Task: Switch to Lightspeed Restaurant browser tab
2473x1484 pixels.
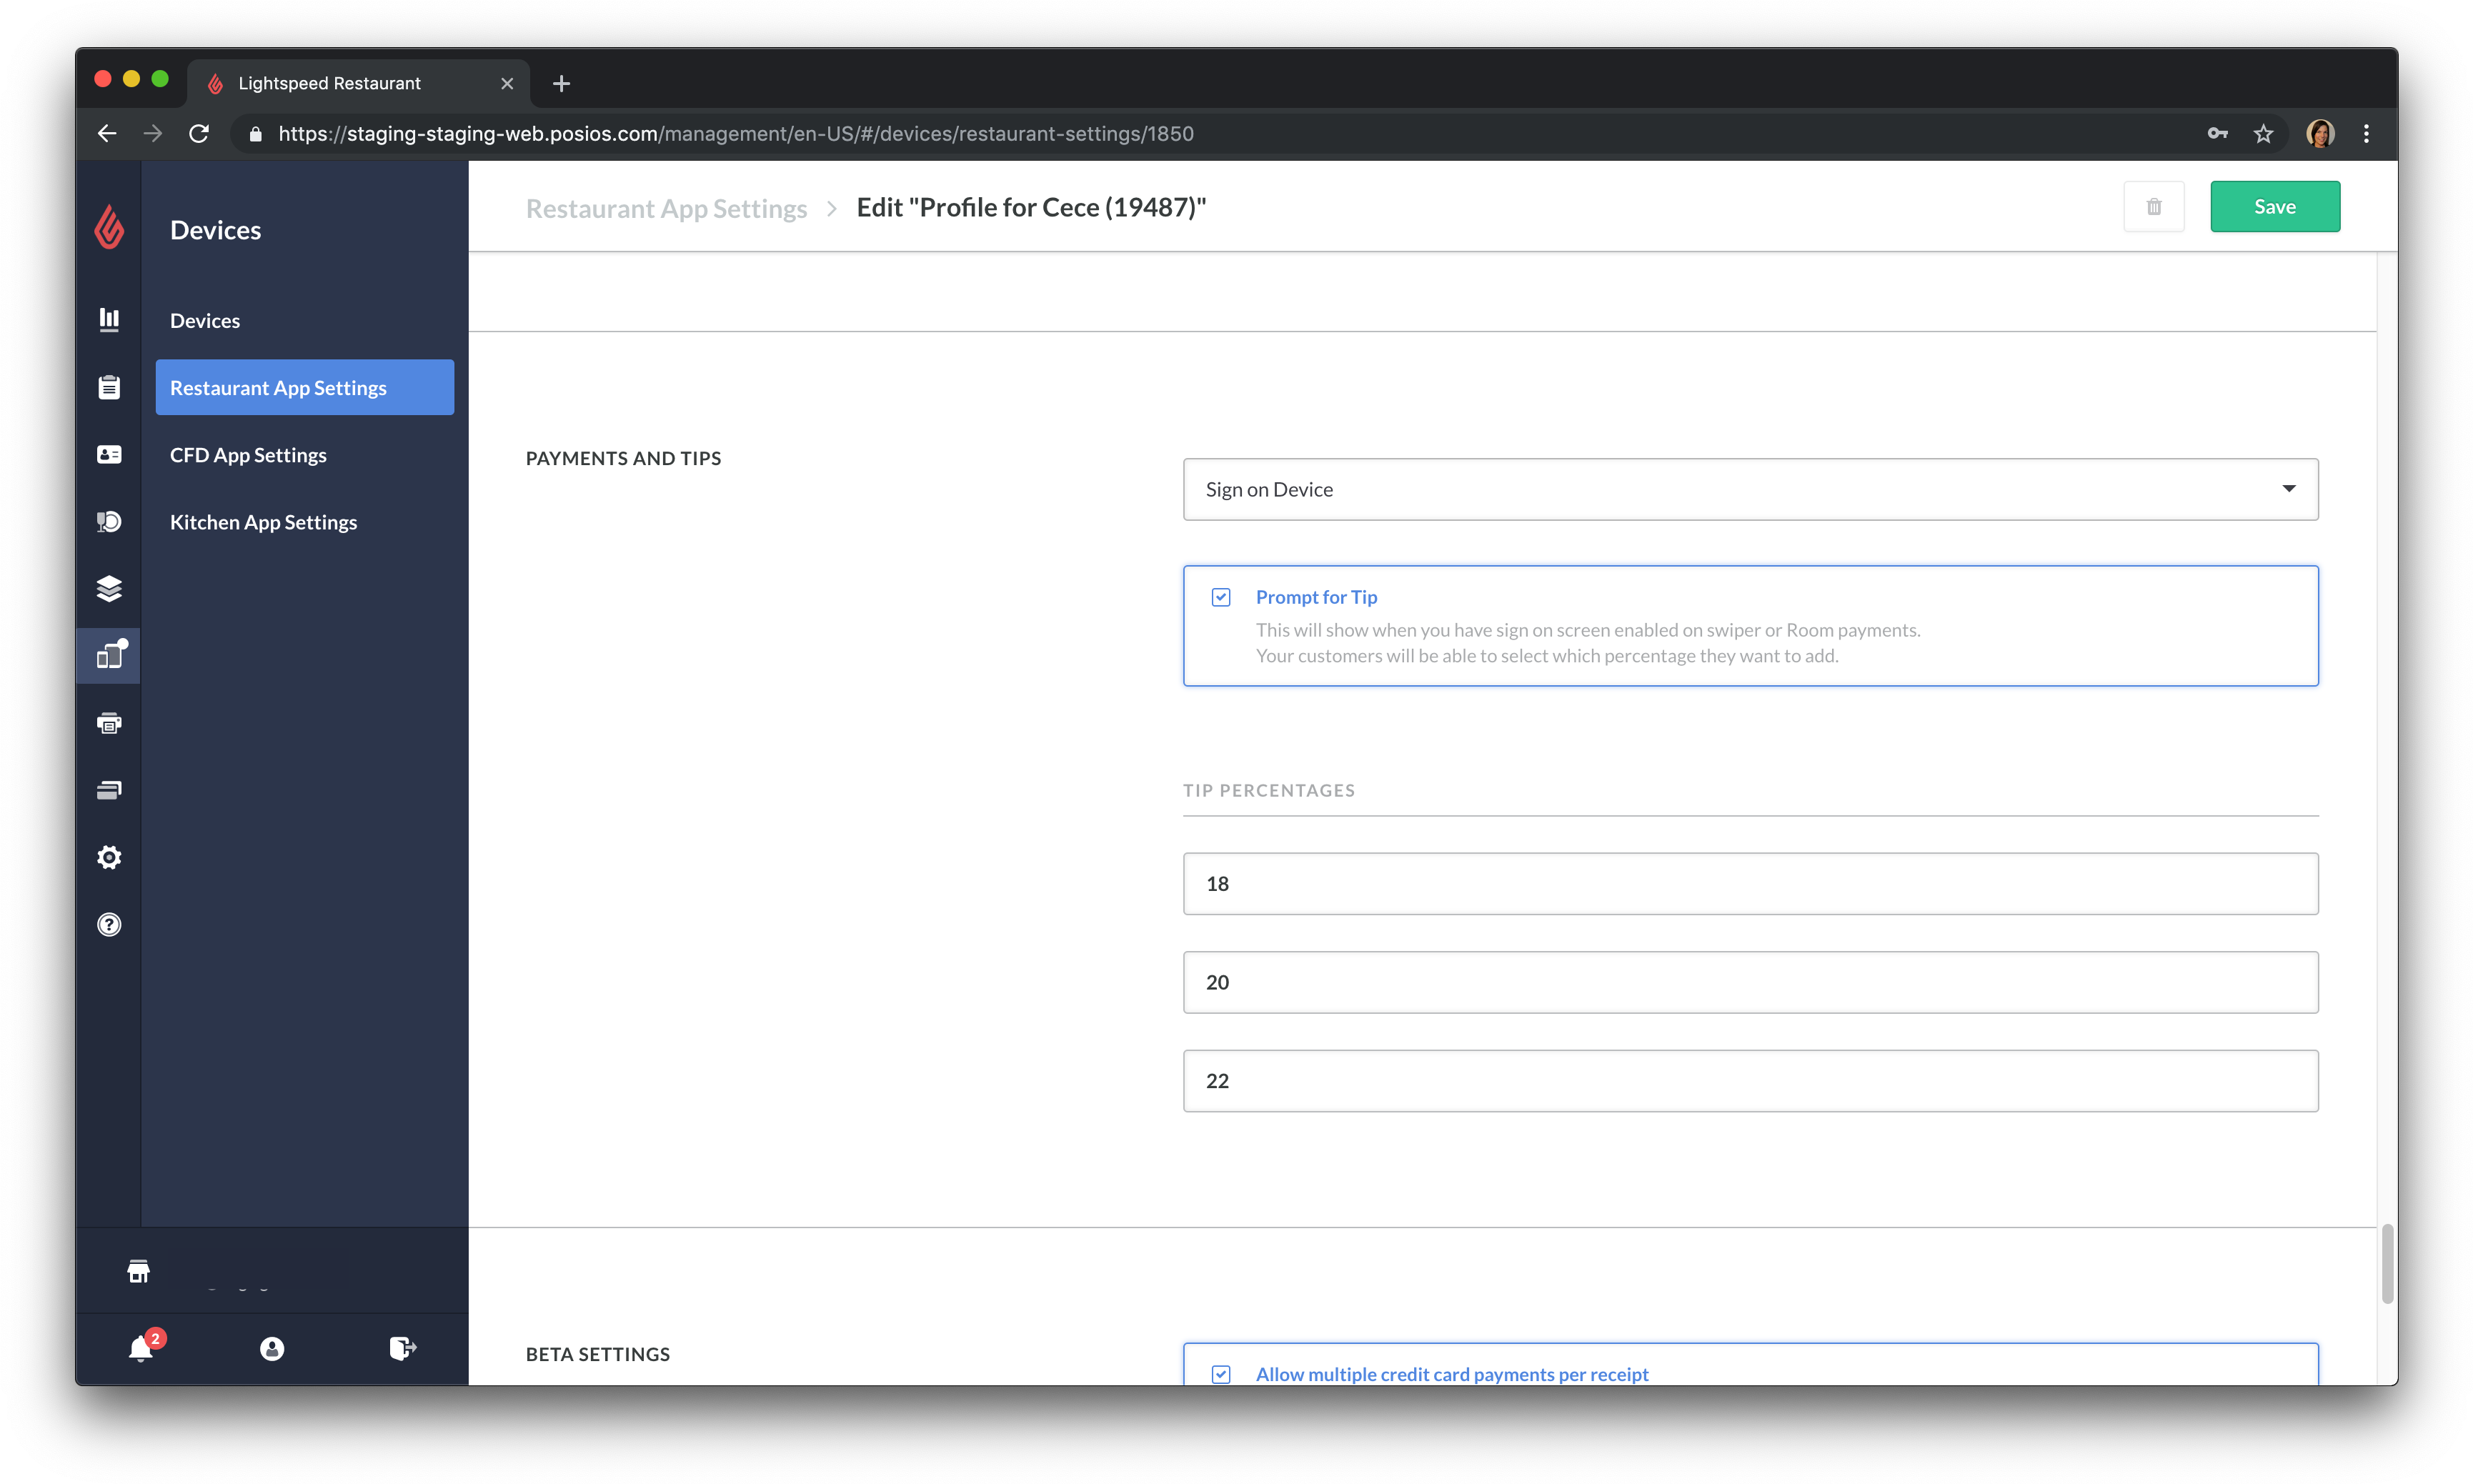Action: pos(359,83)
